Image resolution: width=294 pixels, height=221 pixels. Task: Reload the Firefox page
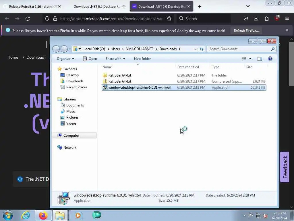tap(28, 19)
